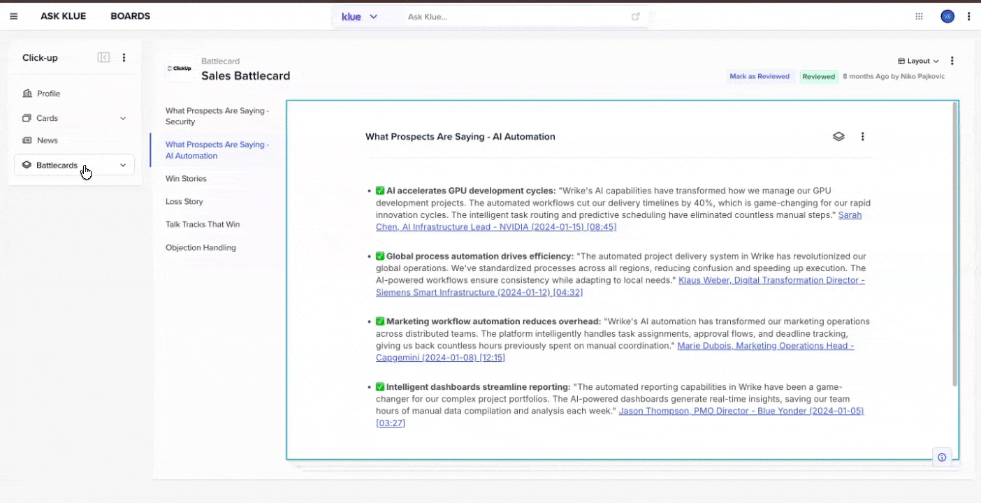Expand the Battlecards chevron
Image resolution: width=981 pixels, height=503 pixels.
[x=123, y=165]
